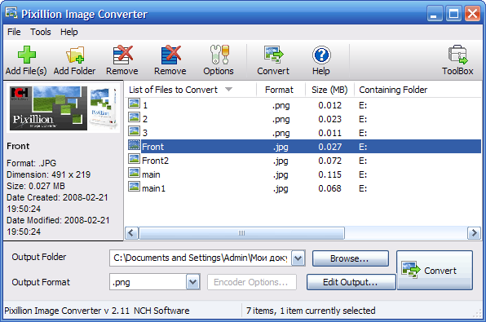Click the image icon of the Front row
Image resolution: width=486 pixels, height=322 pixels.
(135, 145)
